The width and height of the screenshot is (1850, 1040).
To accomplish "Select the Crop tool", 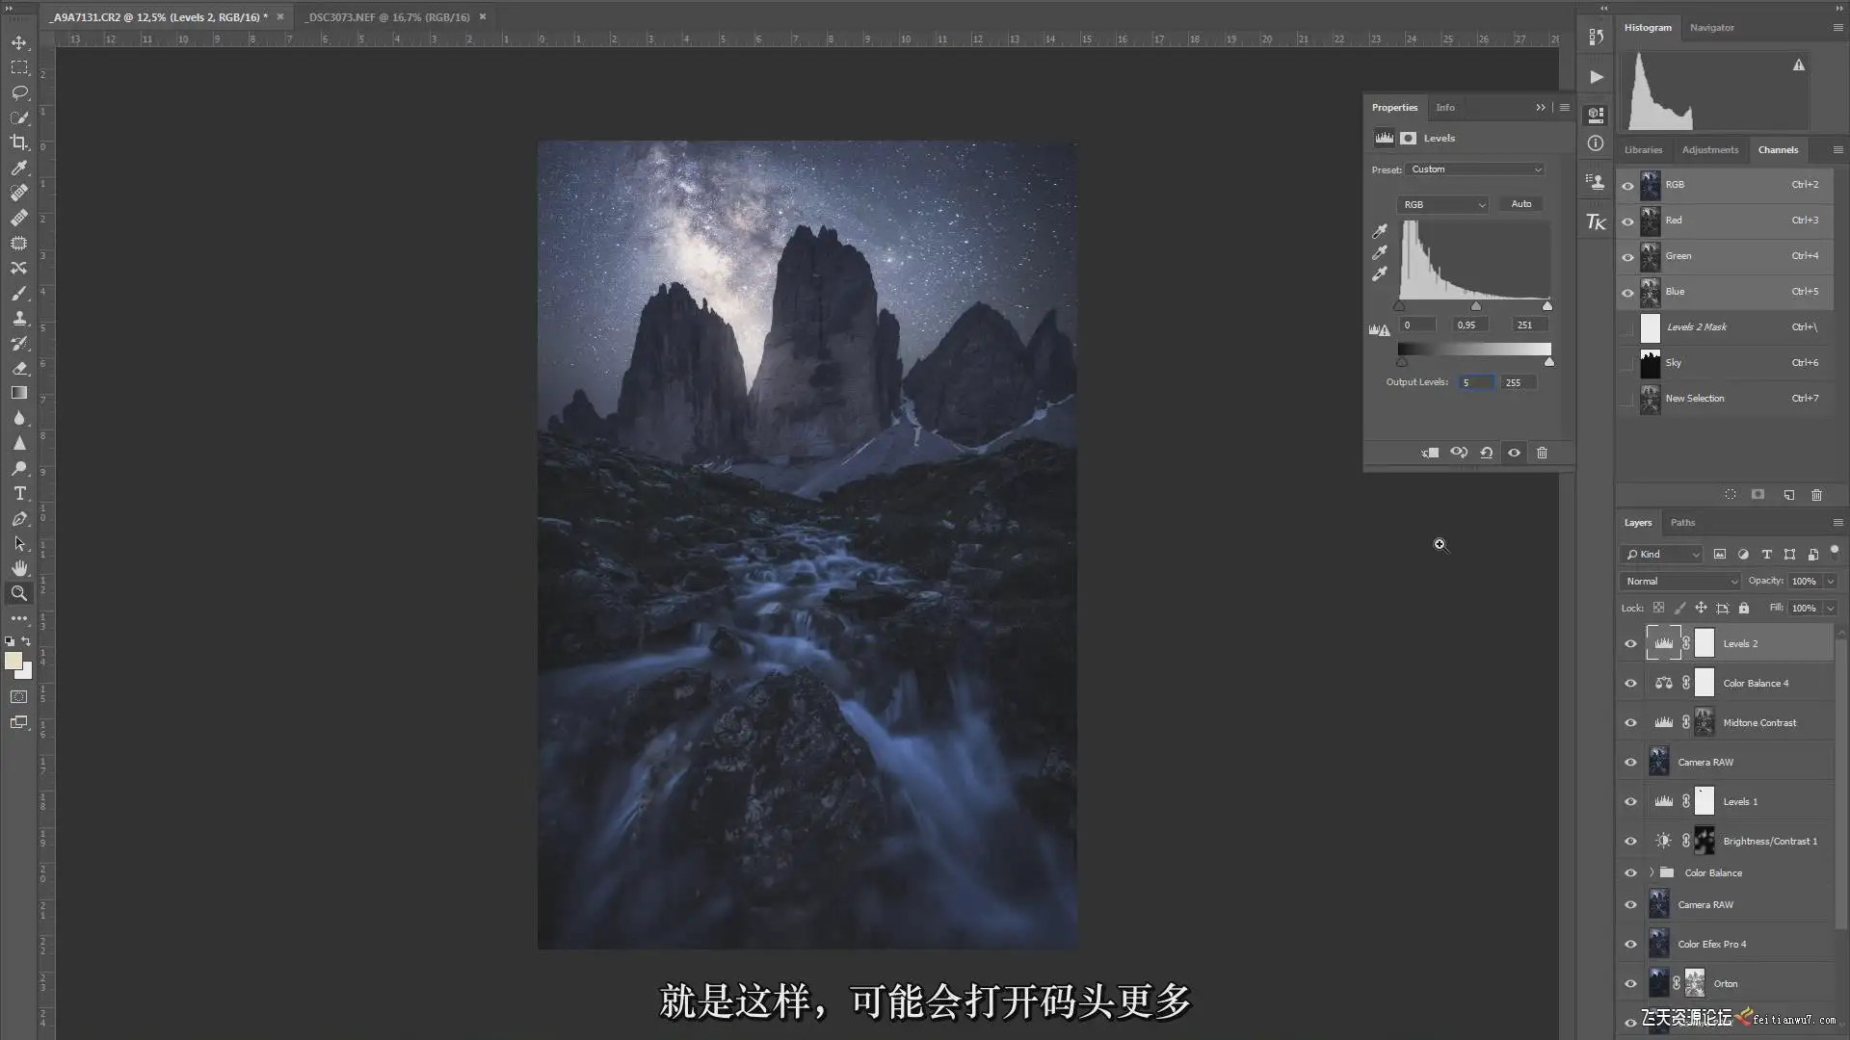I will pyautogui.click(x=19, y=143).
